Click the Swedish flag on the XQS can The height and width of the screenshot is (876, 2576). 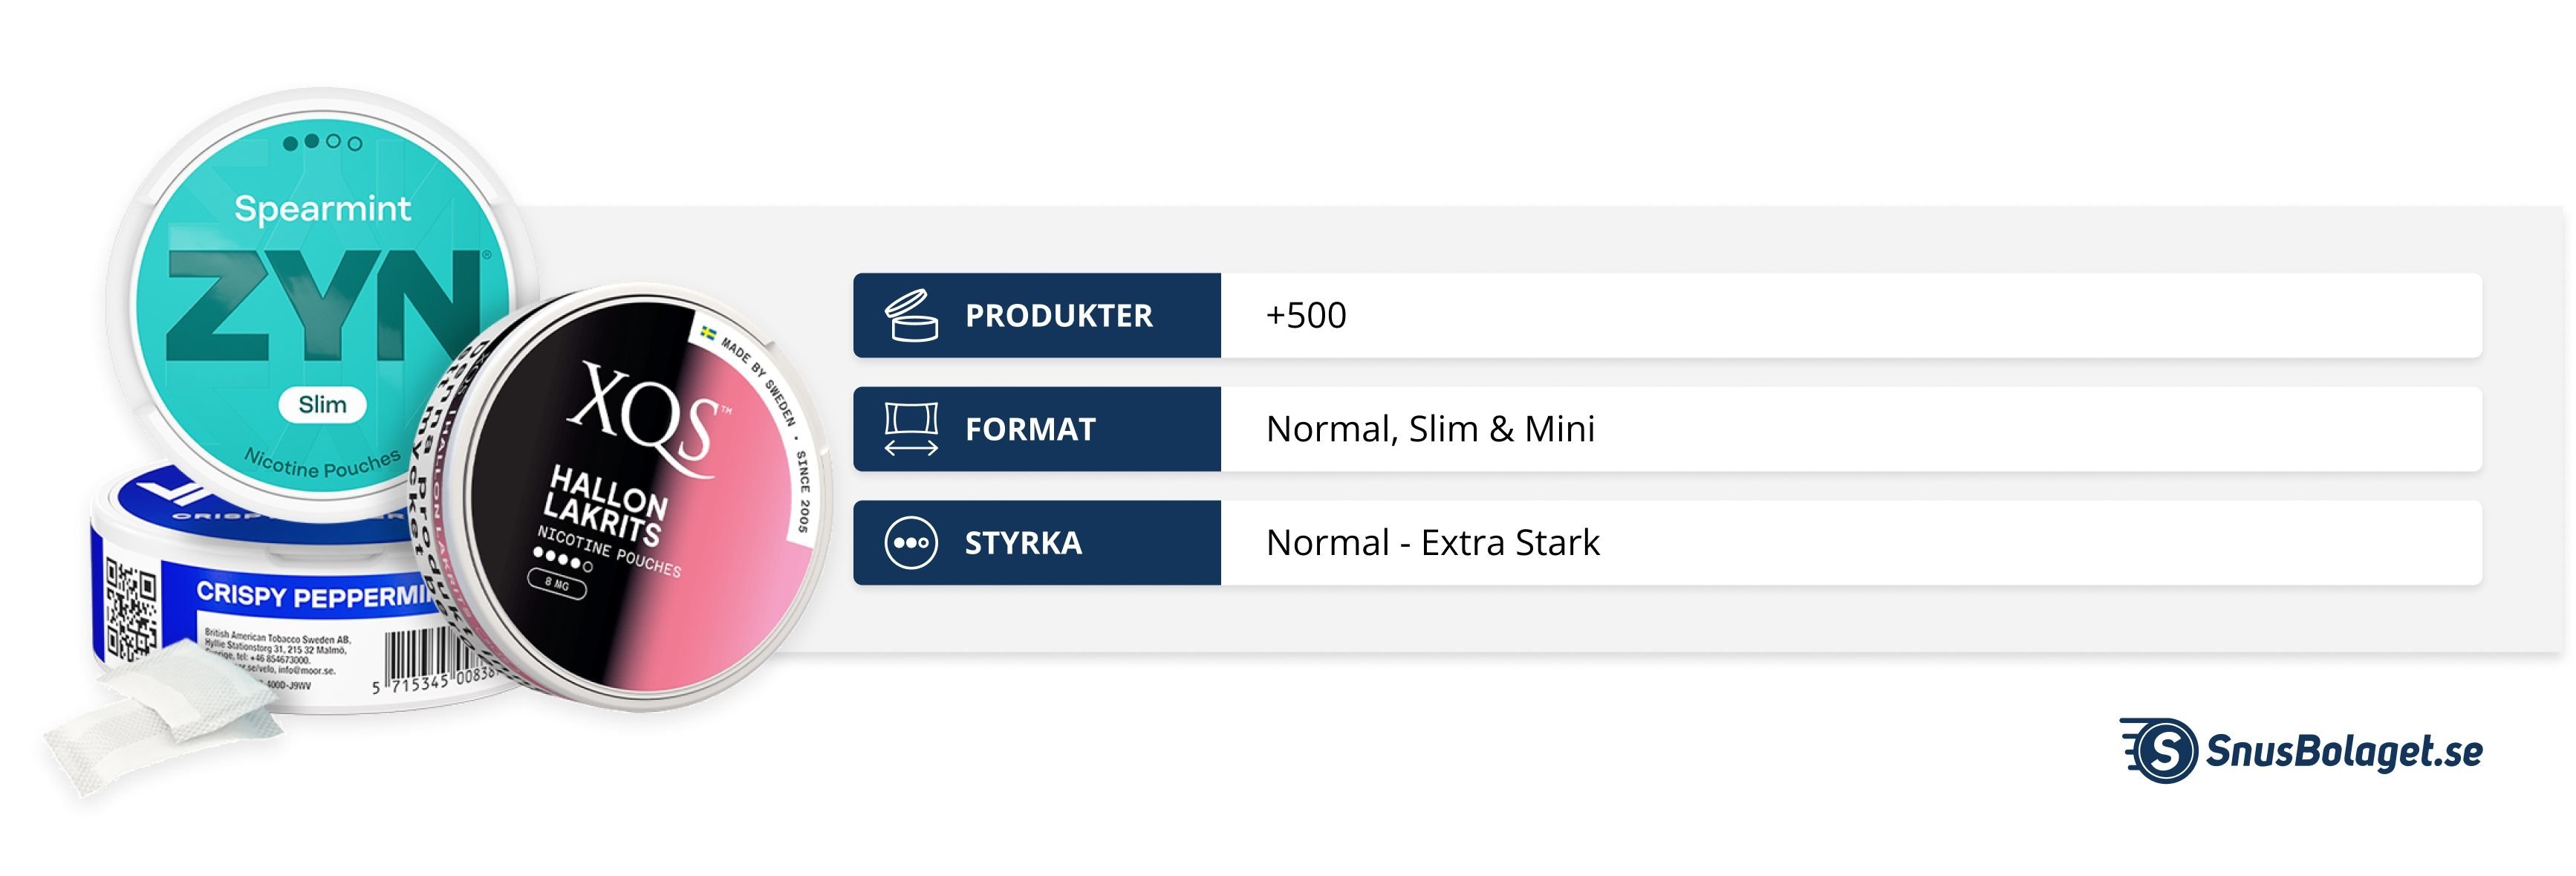[709, 334]
